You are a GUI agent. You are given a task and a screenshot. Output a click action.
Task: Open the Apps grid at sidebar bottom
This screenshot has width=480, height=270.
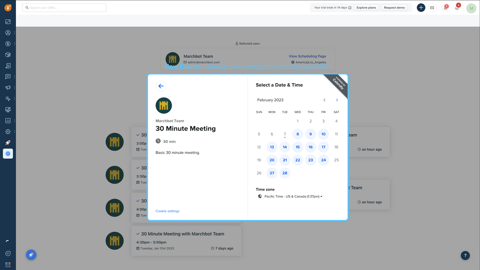(8, 264)
